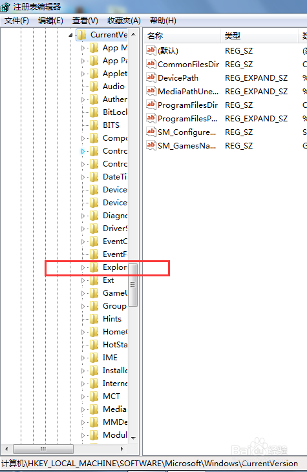Image resolution: width=307 pixels, height=472 pixels.
Task: Click the Registry Editor title bar icon
Action: click(x=5, y=6)
